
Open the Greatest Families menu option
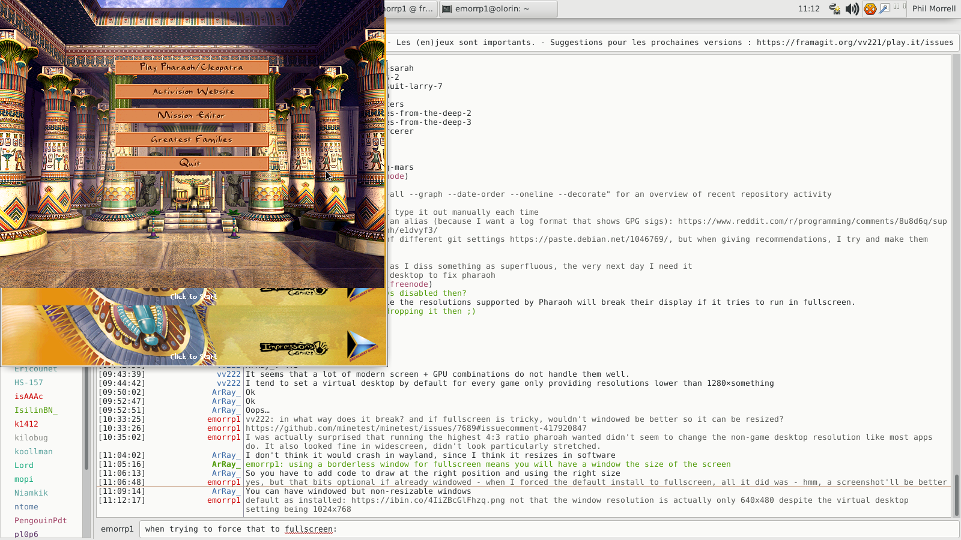[x=192, y=139]
